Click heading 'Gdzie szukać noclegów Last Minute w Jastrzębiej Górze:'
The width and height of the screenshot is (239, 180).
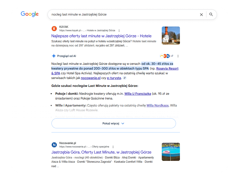95,86
